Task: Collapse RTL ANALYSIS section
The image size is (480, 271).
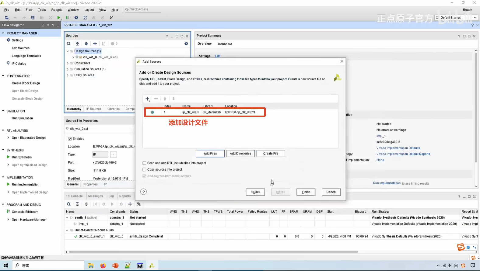Action: [3, 130]
